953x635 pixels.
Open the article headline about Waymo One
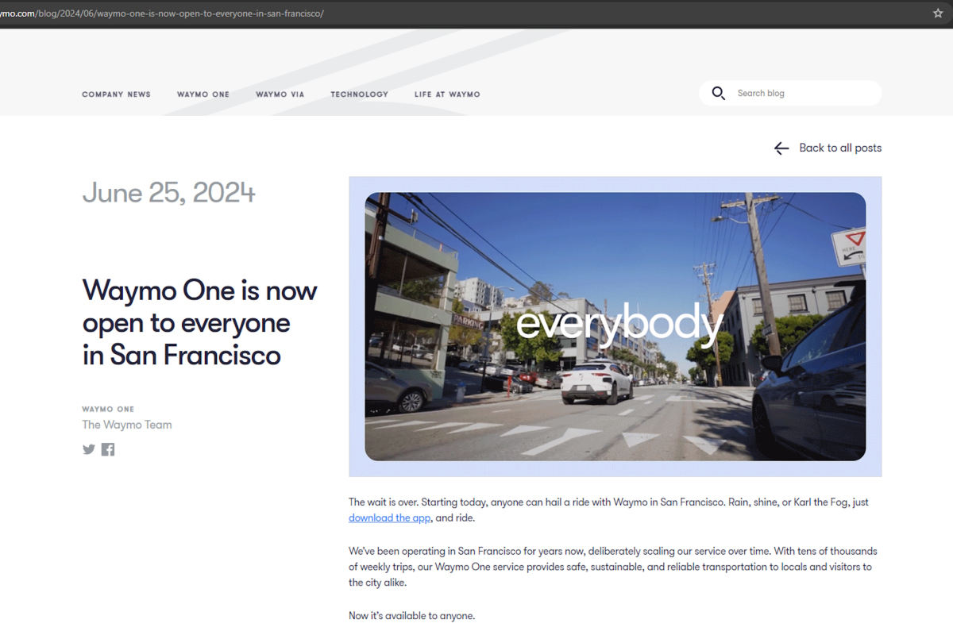pos(199,323)
